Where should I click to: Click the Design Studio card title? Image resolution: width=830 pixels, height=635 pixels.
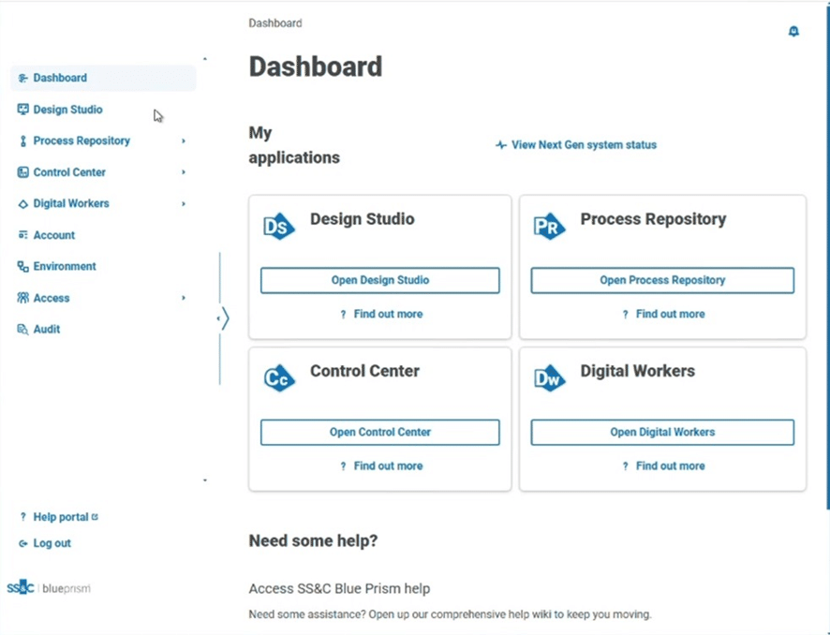tap(362, 219)
